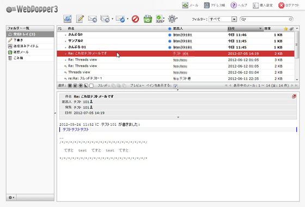Viewport: 305px width, 207px height.
Task: Click the reply-all envelope icon
Action: tap(105, 19)
